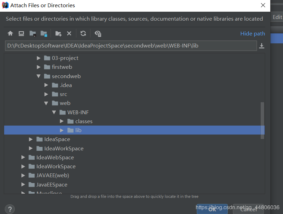Click the Hide path link
Screen dimensions: 283x214
click(x=252, y=34)
